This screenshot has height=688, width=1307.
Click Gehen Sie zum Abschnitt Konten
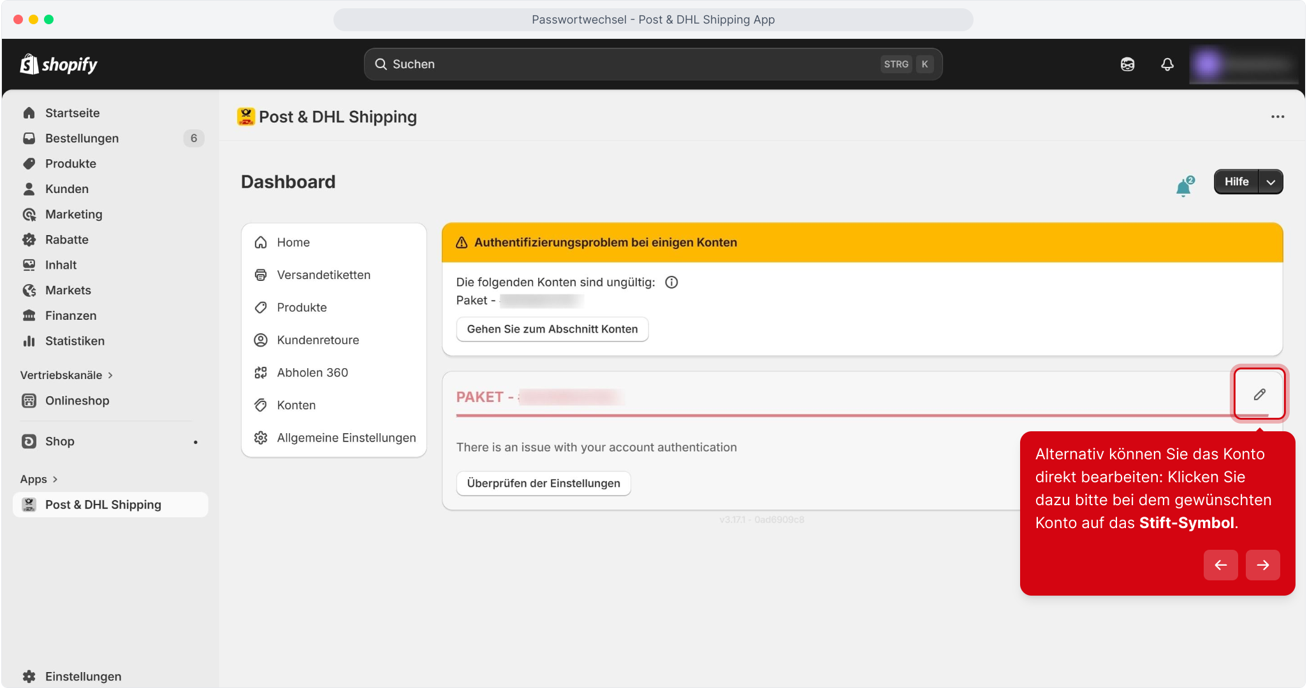tap(552, 329)
